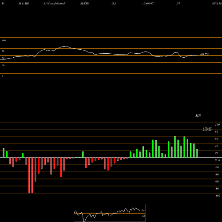Click the MR right axis label -40
Viewport: 222px width, 222px height.
coord(217,174)
